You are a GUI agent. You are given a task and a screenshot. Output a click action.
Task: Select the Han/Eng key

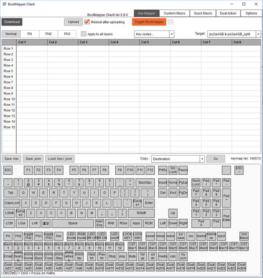(100, 223)
